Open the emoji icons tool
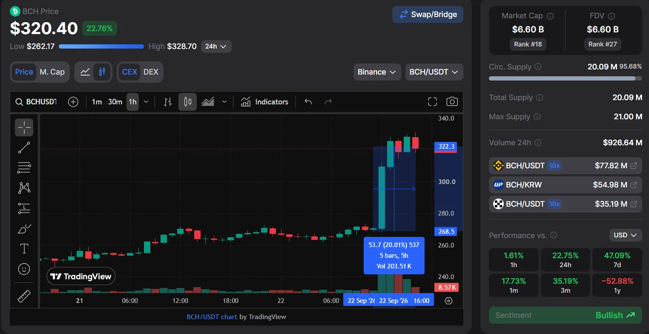649x334 pixels. click(24, 269)
